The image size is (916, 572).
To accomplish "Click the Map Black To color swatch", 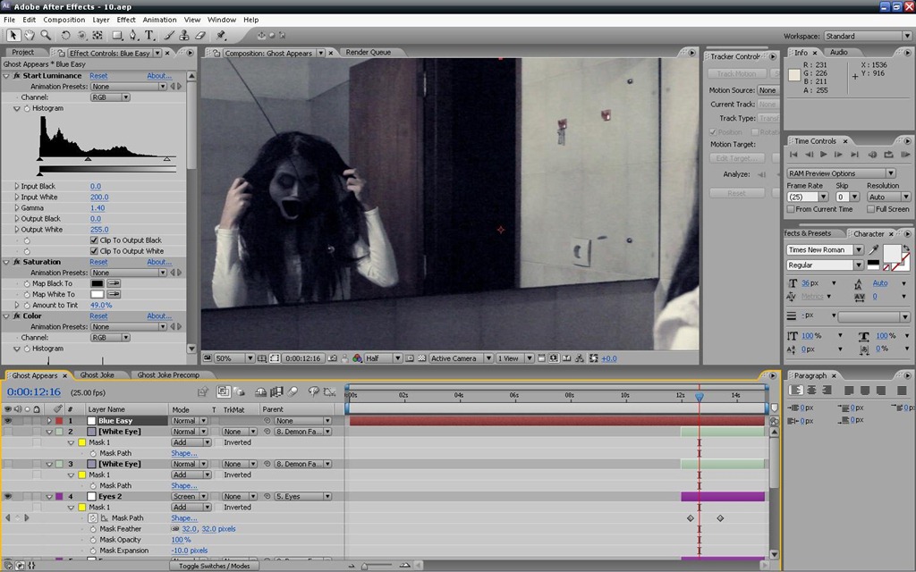I will pos(97,283).
